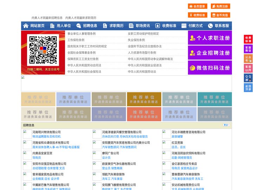Open 事业单位人事管理条例 link

(x=82, y=34)
